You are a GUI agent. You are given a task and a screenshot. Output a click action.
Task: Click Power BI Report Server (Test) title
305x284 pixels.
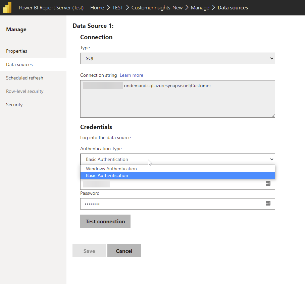(51, 8)
